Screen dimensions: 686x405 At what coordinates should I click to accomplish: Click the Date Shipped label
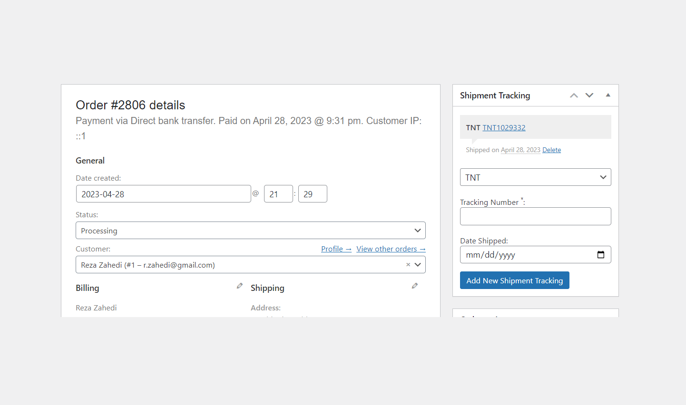tap(484, 241)
